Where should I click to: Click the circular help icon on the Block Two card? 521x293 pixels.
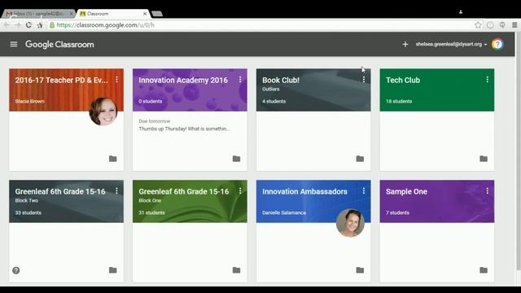tap(16, 270)
